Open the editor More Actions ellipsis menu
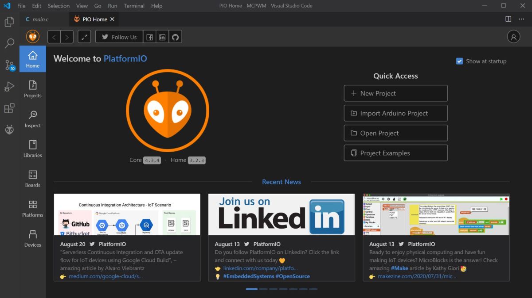 (521, 19)
